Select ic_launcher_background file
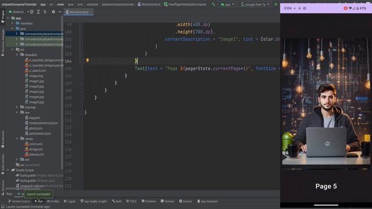Image resolution: width=372 pixels, height=209 pixels. (x=44, y=60)
